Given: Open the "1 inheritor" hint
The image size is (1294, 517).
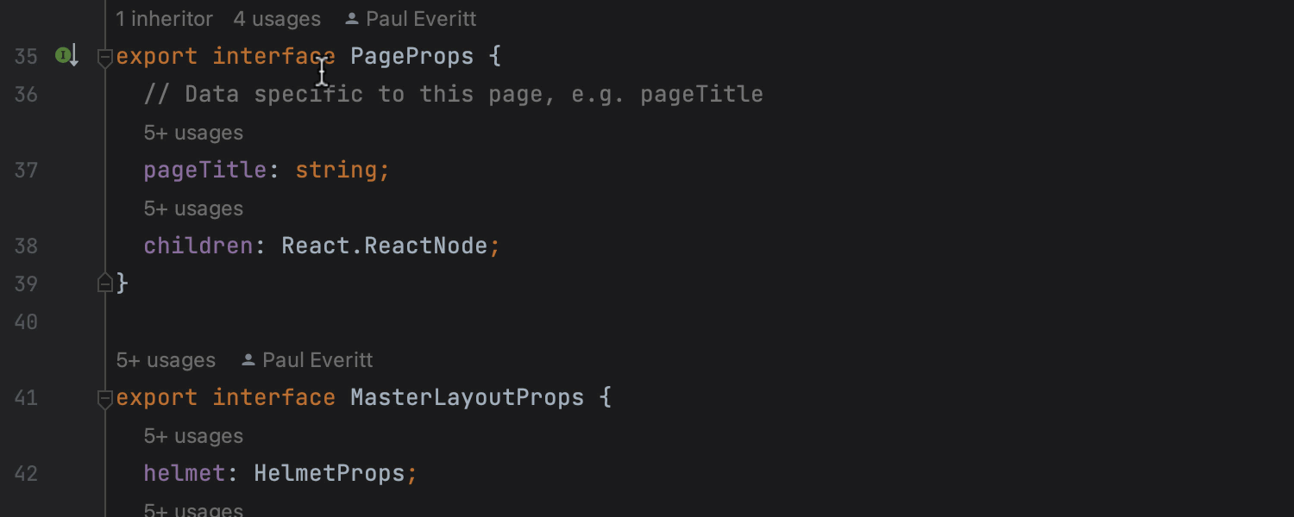Looking at the screenshot, I should (164, 19).
